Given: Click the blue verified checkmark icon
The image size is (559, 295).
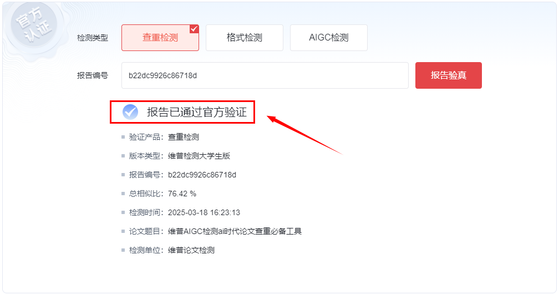Looking at the screenshot, I should [130, 112].
